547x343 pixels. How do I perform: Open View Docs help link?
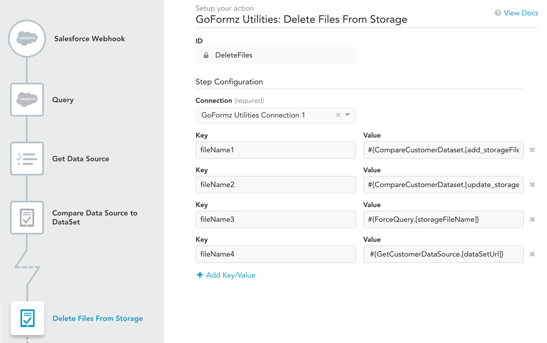tap(516, 13)
